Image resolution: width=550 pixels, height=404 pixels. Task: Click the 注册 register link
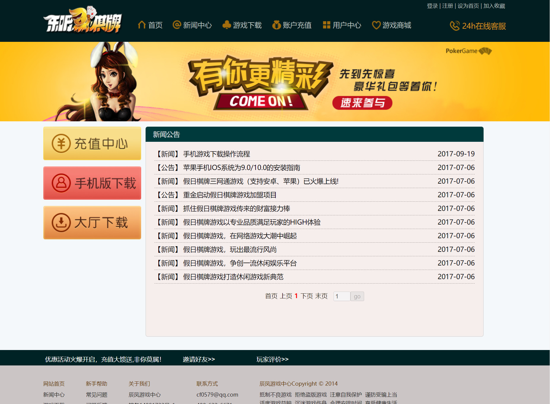(447, 6)
